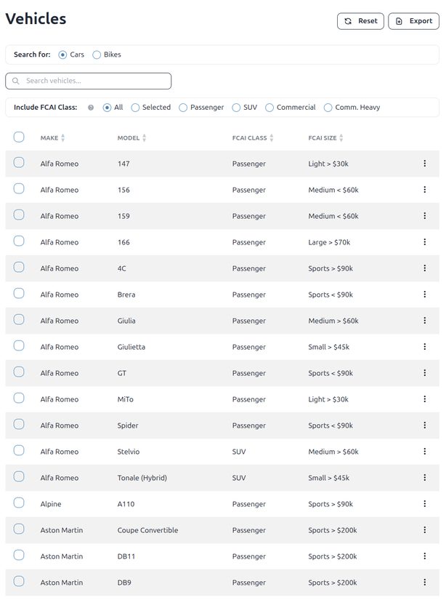Select the Aston Martin DB9 row checkbox
The height and width of the screenshot is (600, 446).
pos(19,581)
